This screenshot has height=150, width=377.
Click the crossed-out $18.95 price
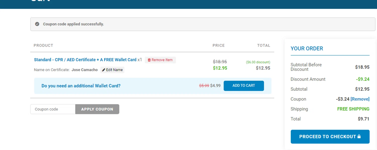click(220, 62)
